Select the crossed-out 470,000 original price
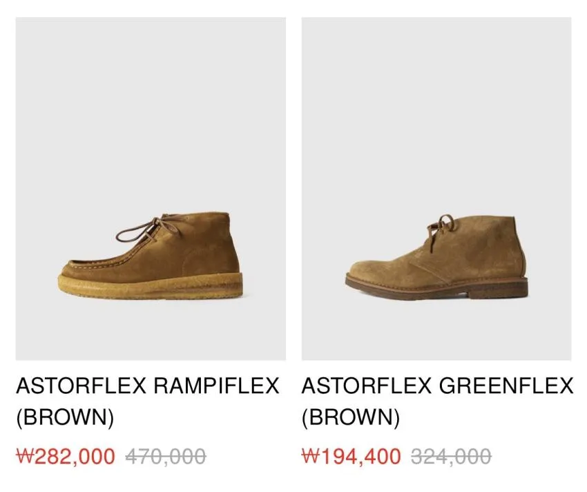Screen dimensions: 587x492 [x=166, y=456]
